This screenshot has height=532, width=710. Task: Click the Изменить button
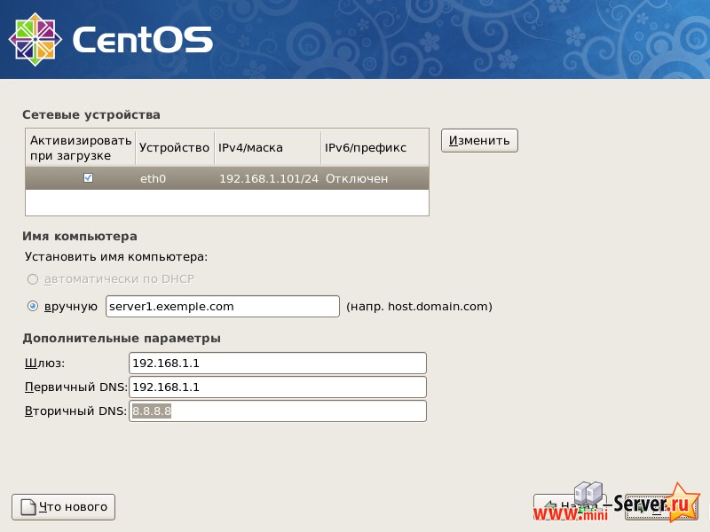479,141
